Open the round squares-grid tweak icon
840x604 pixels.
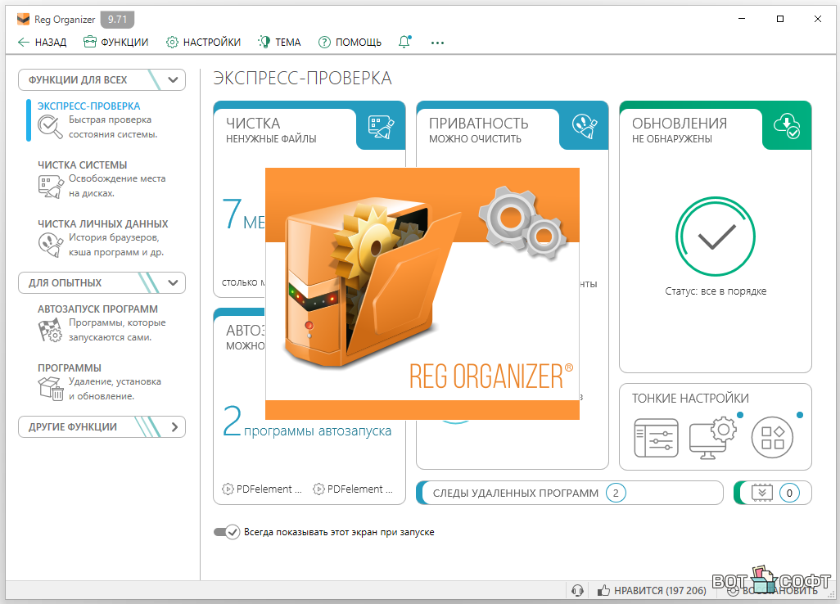[x=772, y=438]
